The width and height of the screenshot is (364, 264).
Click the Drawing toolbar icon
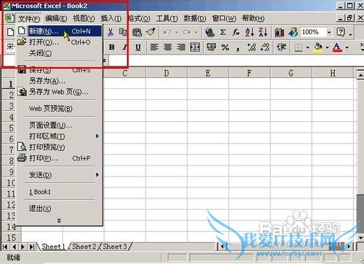pos(293,32)
